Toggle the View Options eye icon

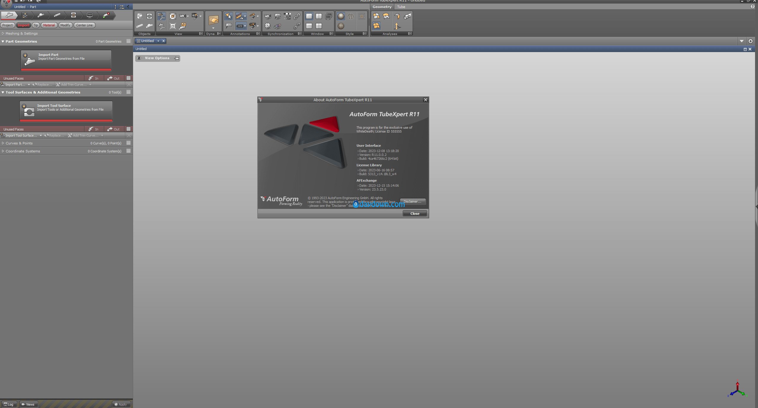click(x=139, y=58)
